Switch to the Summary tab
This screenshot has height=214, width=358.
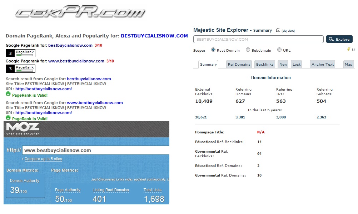[x=208, y=64]
